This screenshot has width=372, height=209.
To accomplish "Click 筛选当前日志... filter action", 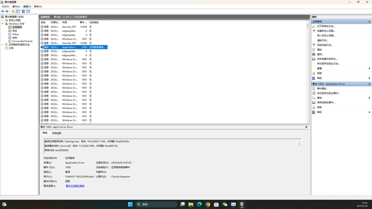I will (x=325, y=45).
